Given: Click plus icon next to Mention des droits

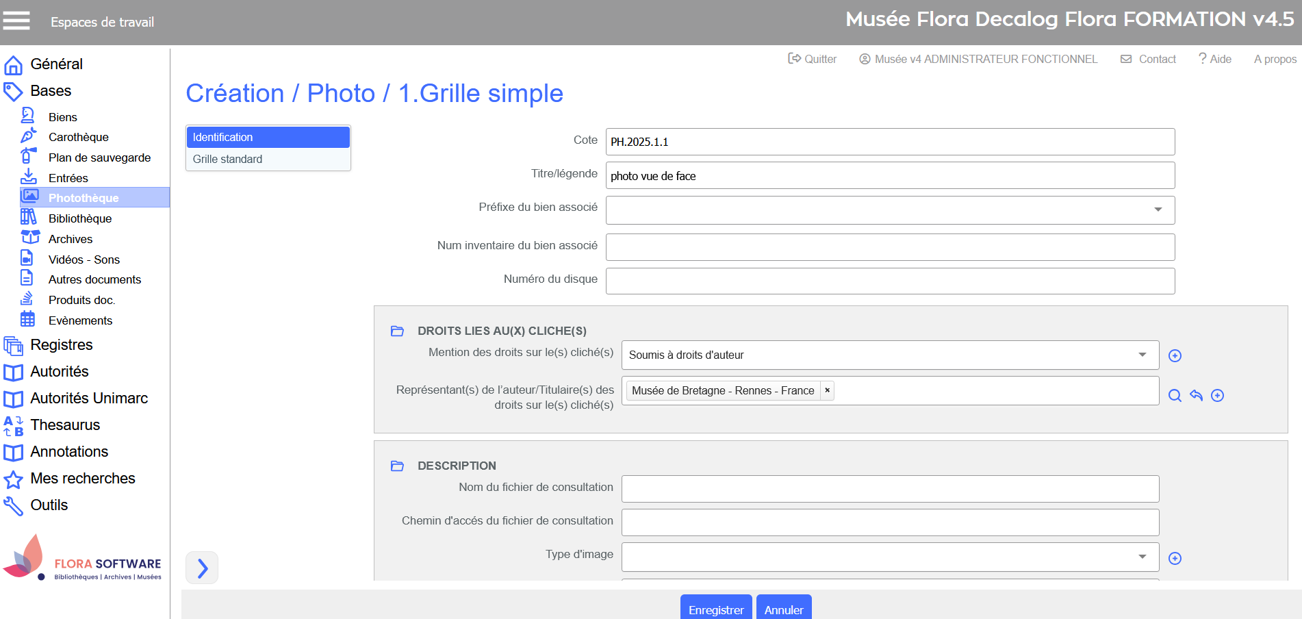Looking at the screenshot, I should pos(1175,355).
